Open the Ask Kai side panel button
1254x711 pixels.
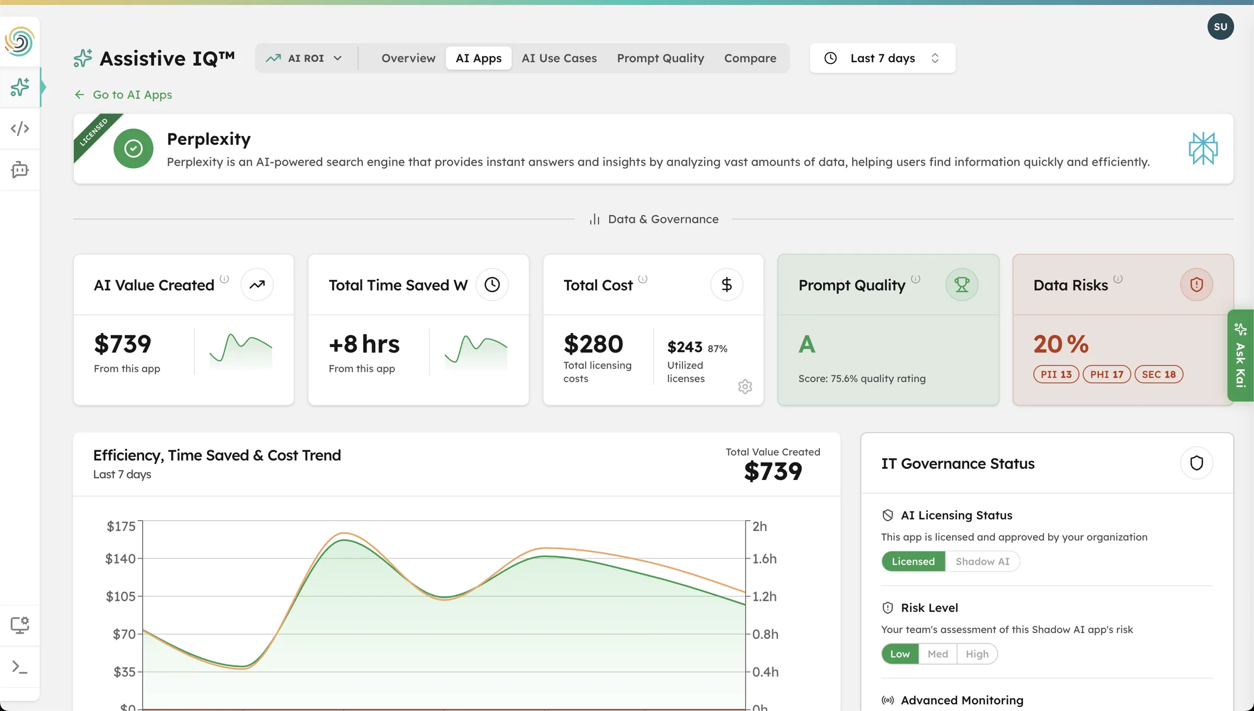[x=1240, y=355]
